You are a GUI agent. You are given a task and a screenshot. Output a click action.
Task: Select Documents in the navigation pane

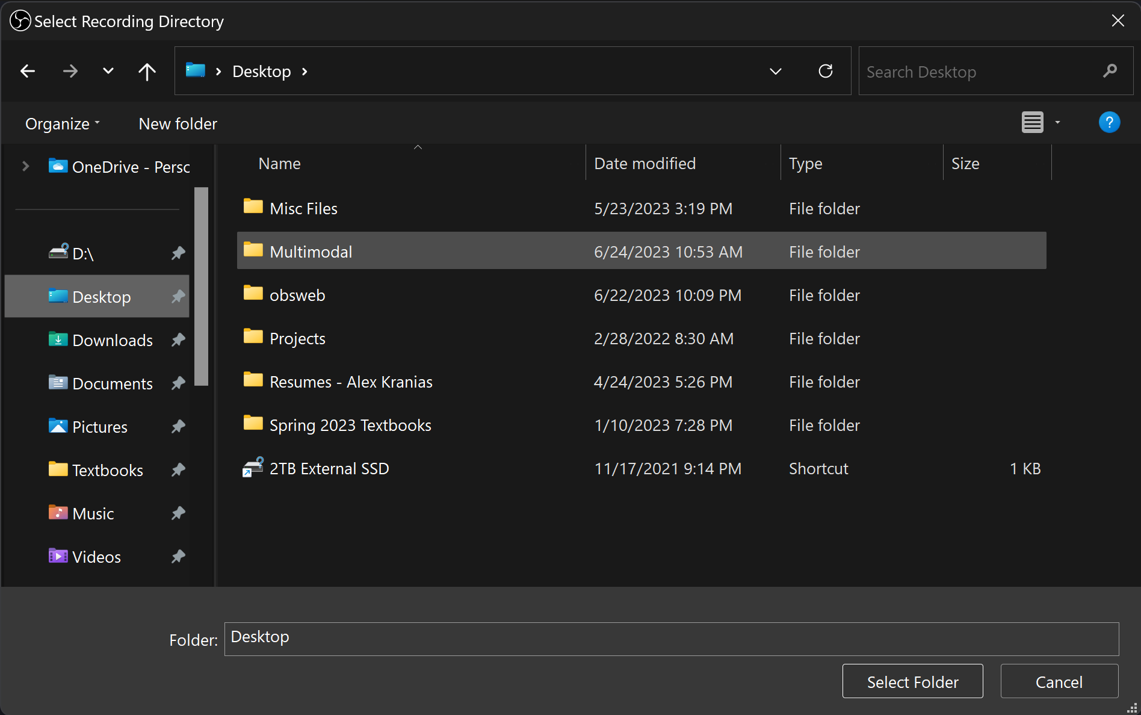click(113, 384)
